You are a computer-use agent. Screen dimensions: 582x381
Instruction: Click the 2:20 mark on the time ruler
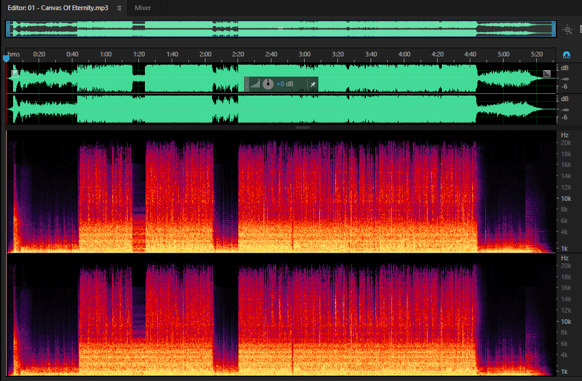[238, 54]
